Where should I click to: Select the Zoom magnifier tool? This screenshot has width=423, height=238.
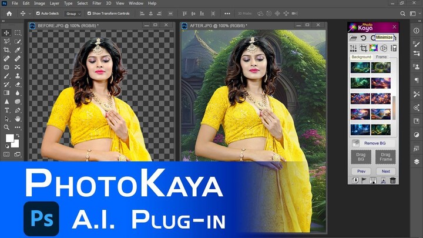pos(6,128)
